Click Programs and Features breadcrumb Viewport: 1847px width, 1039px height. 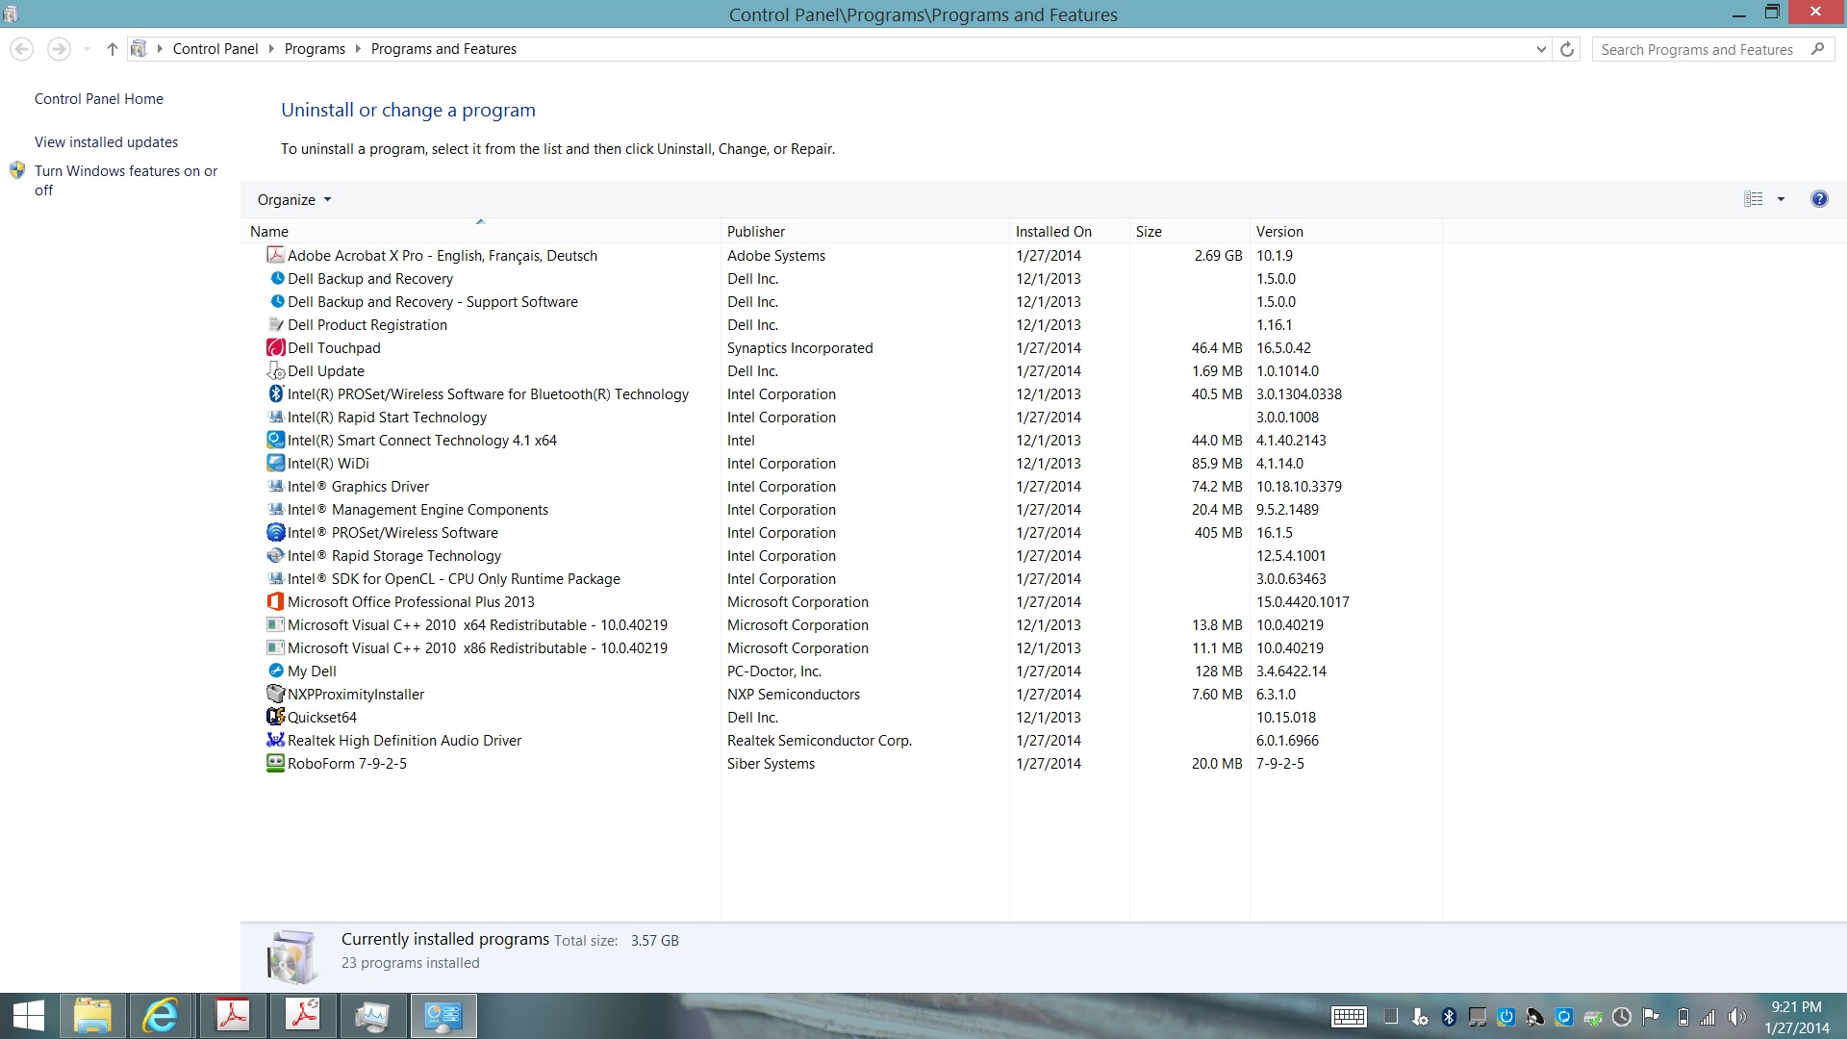click(443, 49)
